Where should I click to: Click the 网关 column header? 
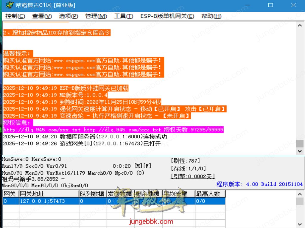click(10, 194)
